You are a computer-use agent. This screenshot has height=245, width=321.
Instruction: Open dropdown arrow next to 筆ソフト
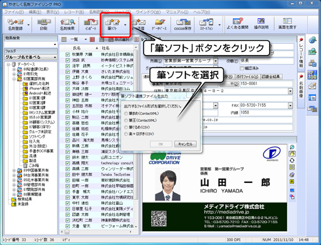click(125, 25)
